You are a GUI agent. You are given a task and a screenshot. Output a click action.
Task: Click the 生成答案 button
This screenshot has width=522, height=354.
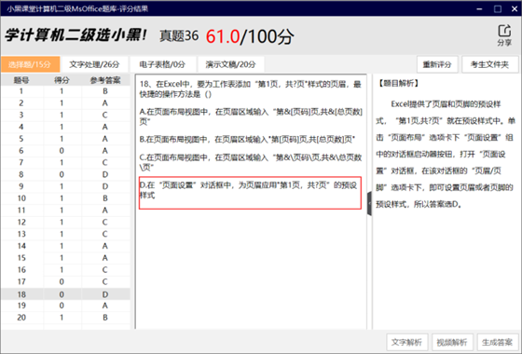pos(498,343)
